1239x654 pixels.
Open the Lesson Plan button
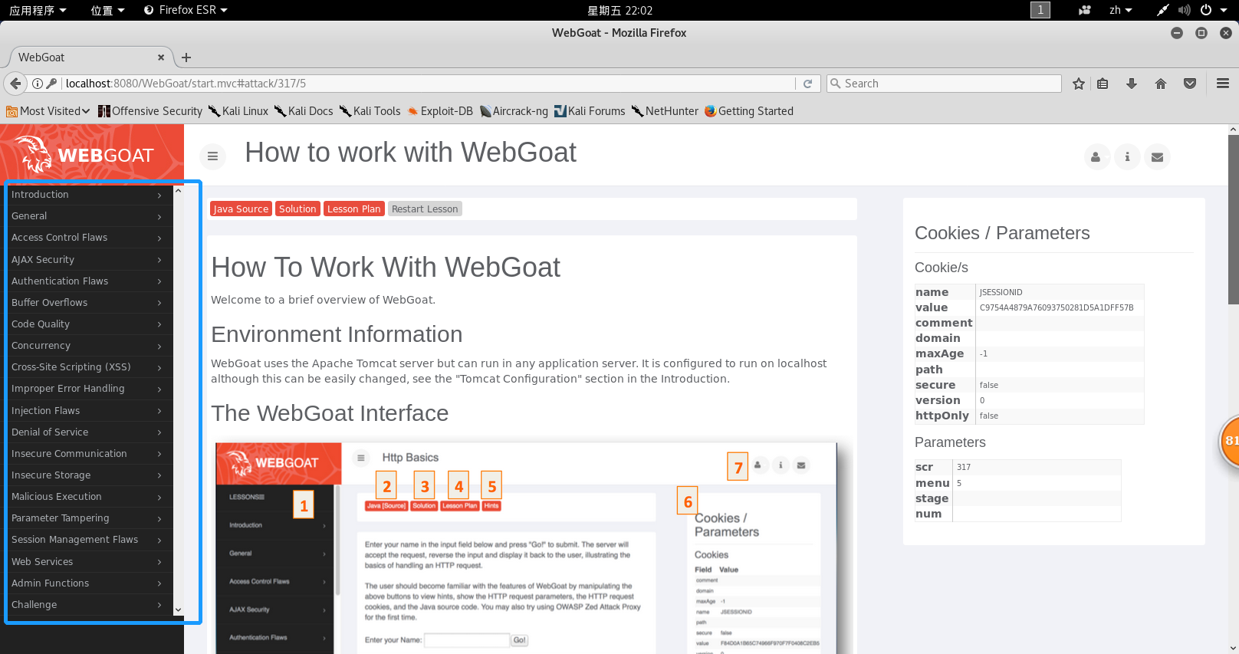pyautogui.click(x=353, y=209)
